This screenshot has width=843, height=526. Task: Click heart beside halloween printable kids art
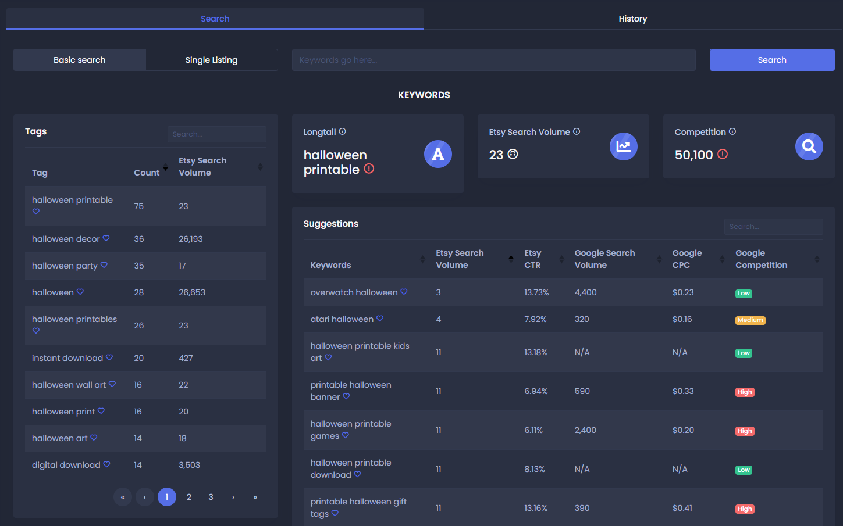(328, 357)
